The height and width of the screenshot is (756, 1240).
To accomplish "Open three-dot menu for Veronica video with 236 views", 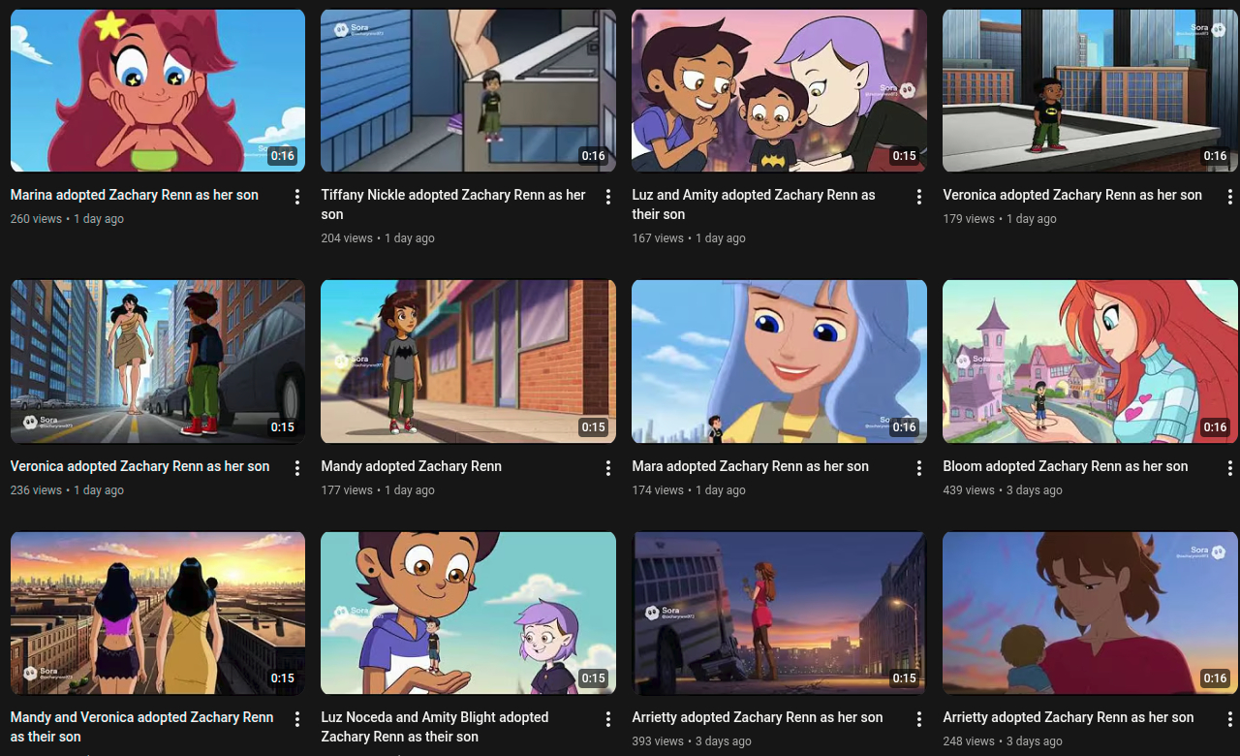I will point(297,468).
